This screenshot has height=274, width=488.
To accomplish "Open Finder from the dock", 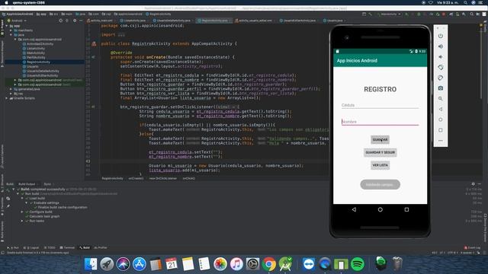I will pyautogui.click(x=91, y=264).
